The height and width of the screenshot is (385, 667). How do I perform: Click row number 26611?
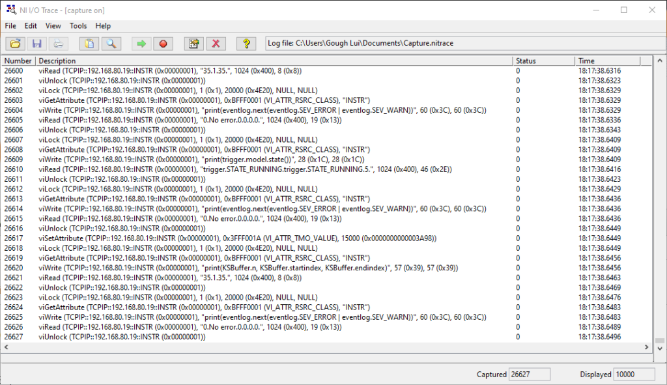pyautogui.click(x=14, y=179)
